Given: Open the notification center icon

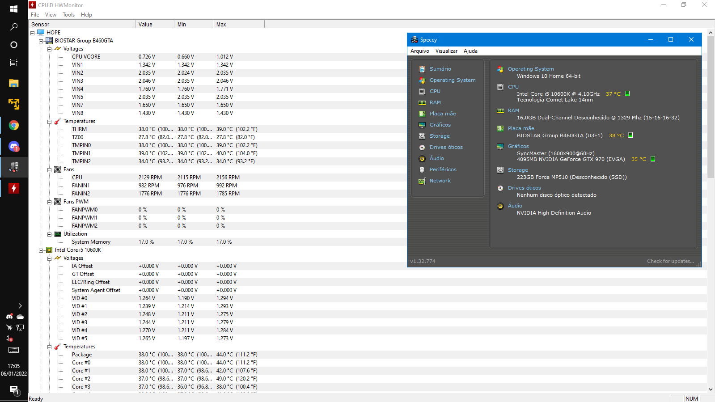Looking at the screenshot, I should (14, 390).
